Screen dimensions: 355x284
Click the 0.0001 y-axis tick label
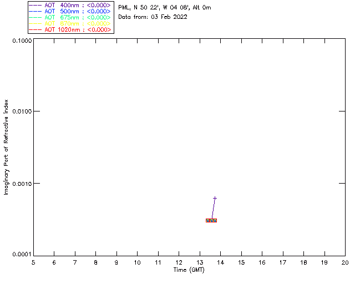pyautogui.click(x=22, y=255)
